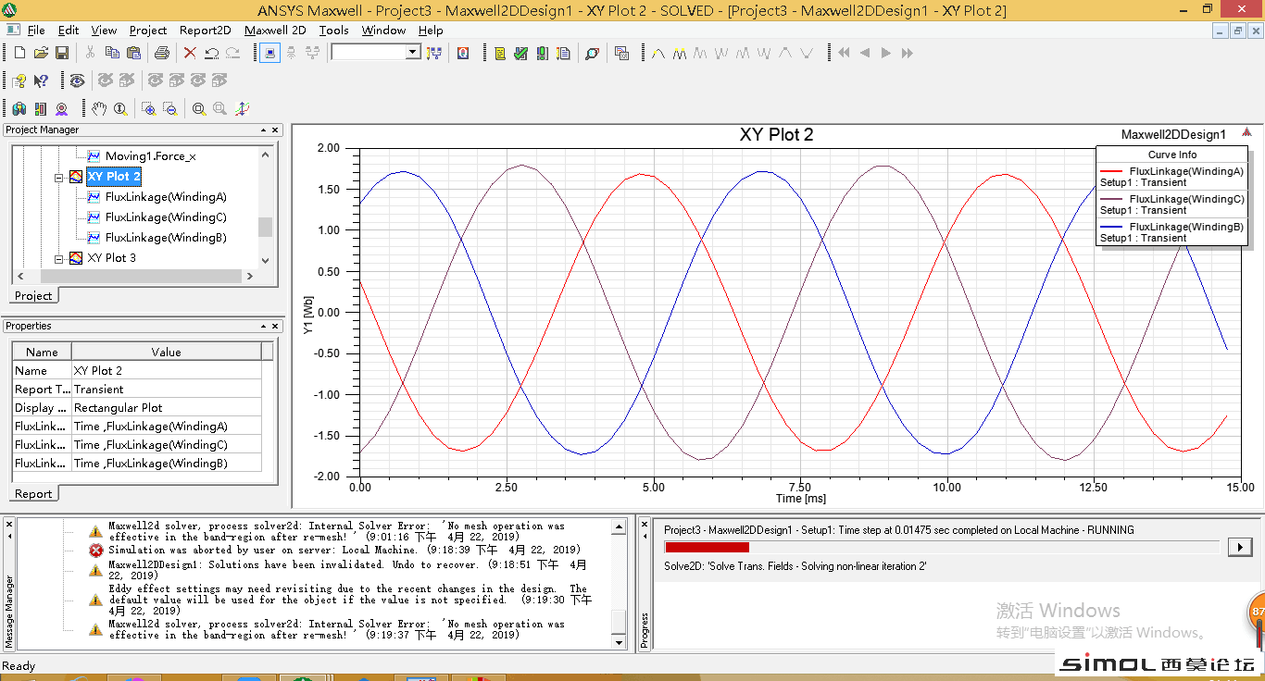1265x681 pixels.
Task: Undo the last action with the undo arrow
Action: tap(211, 53)
